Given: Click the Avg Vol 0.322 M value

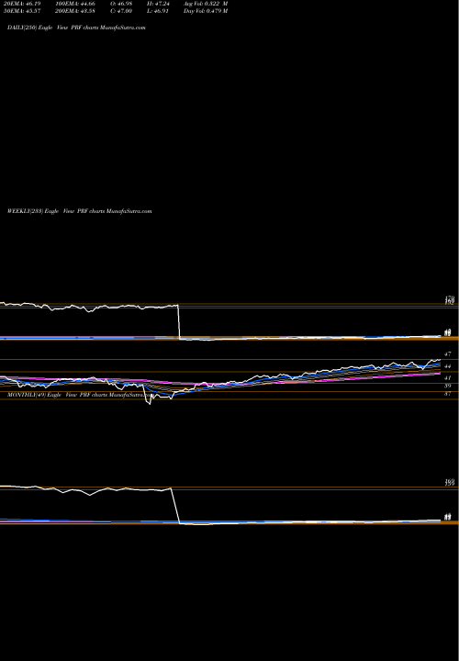Looking at the screenshot, I should click(x=206, y=4).
